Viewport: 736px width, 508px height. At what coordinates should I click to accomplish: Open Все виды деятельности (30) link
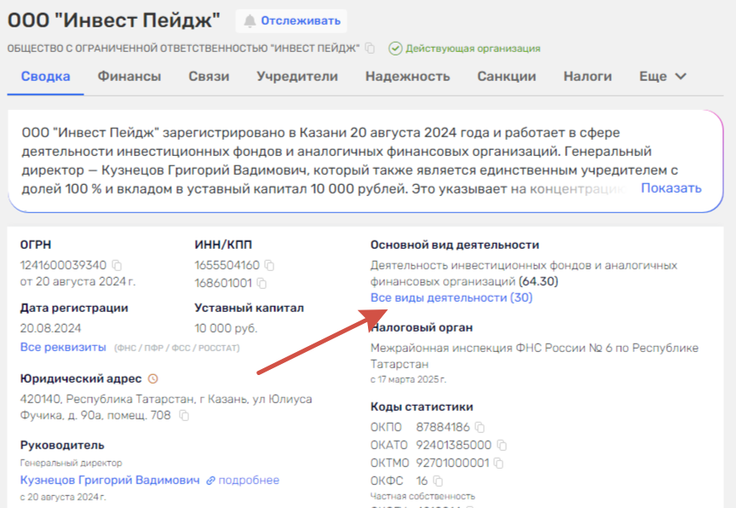[451, 297]
